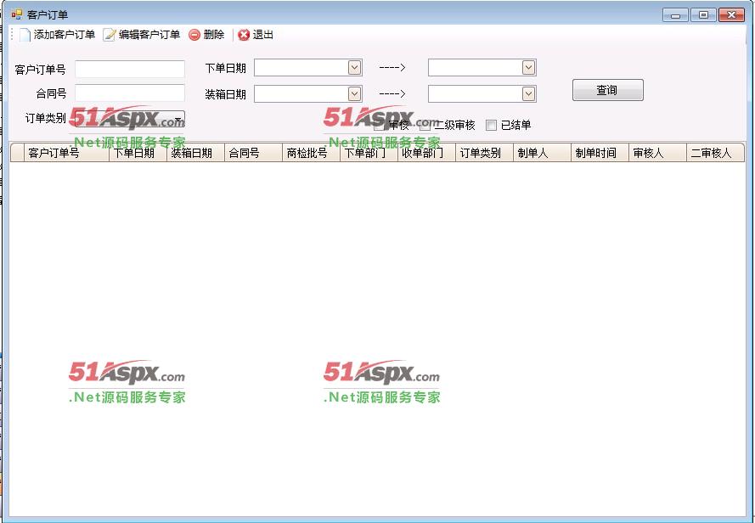Sort by 装箱日期 column header
755x523 pixels.
196,153
